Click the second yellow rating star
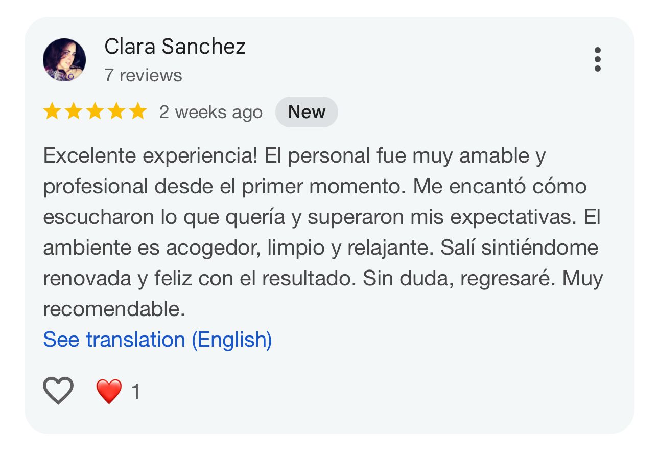 [73, 111]
